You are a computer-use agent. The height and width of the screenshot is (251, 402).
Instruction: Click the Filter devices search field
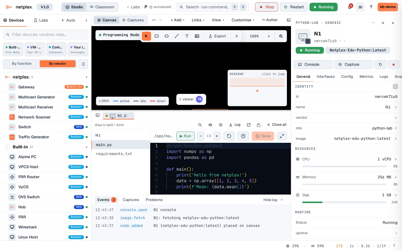45,35
